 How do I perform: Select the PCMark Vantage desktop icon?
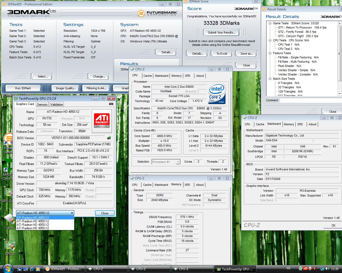pos(7,143)
